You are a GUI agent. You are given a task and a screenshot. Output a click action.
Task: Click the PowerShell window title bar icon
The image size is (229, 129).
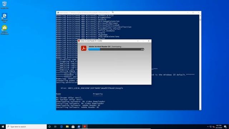pos(58,13)
